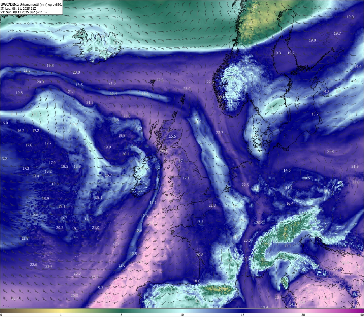Select the 25.7 value label
This screenshot has height=317, width=364.
pos(15,299)
